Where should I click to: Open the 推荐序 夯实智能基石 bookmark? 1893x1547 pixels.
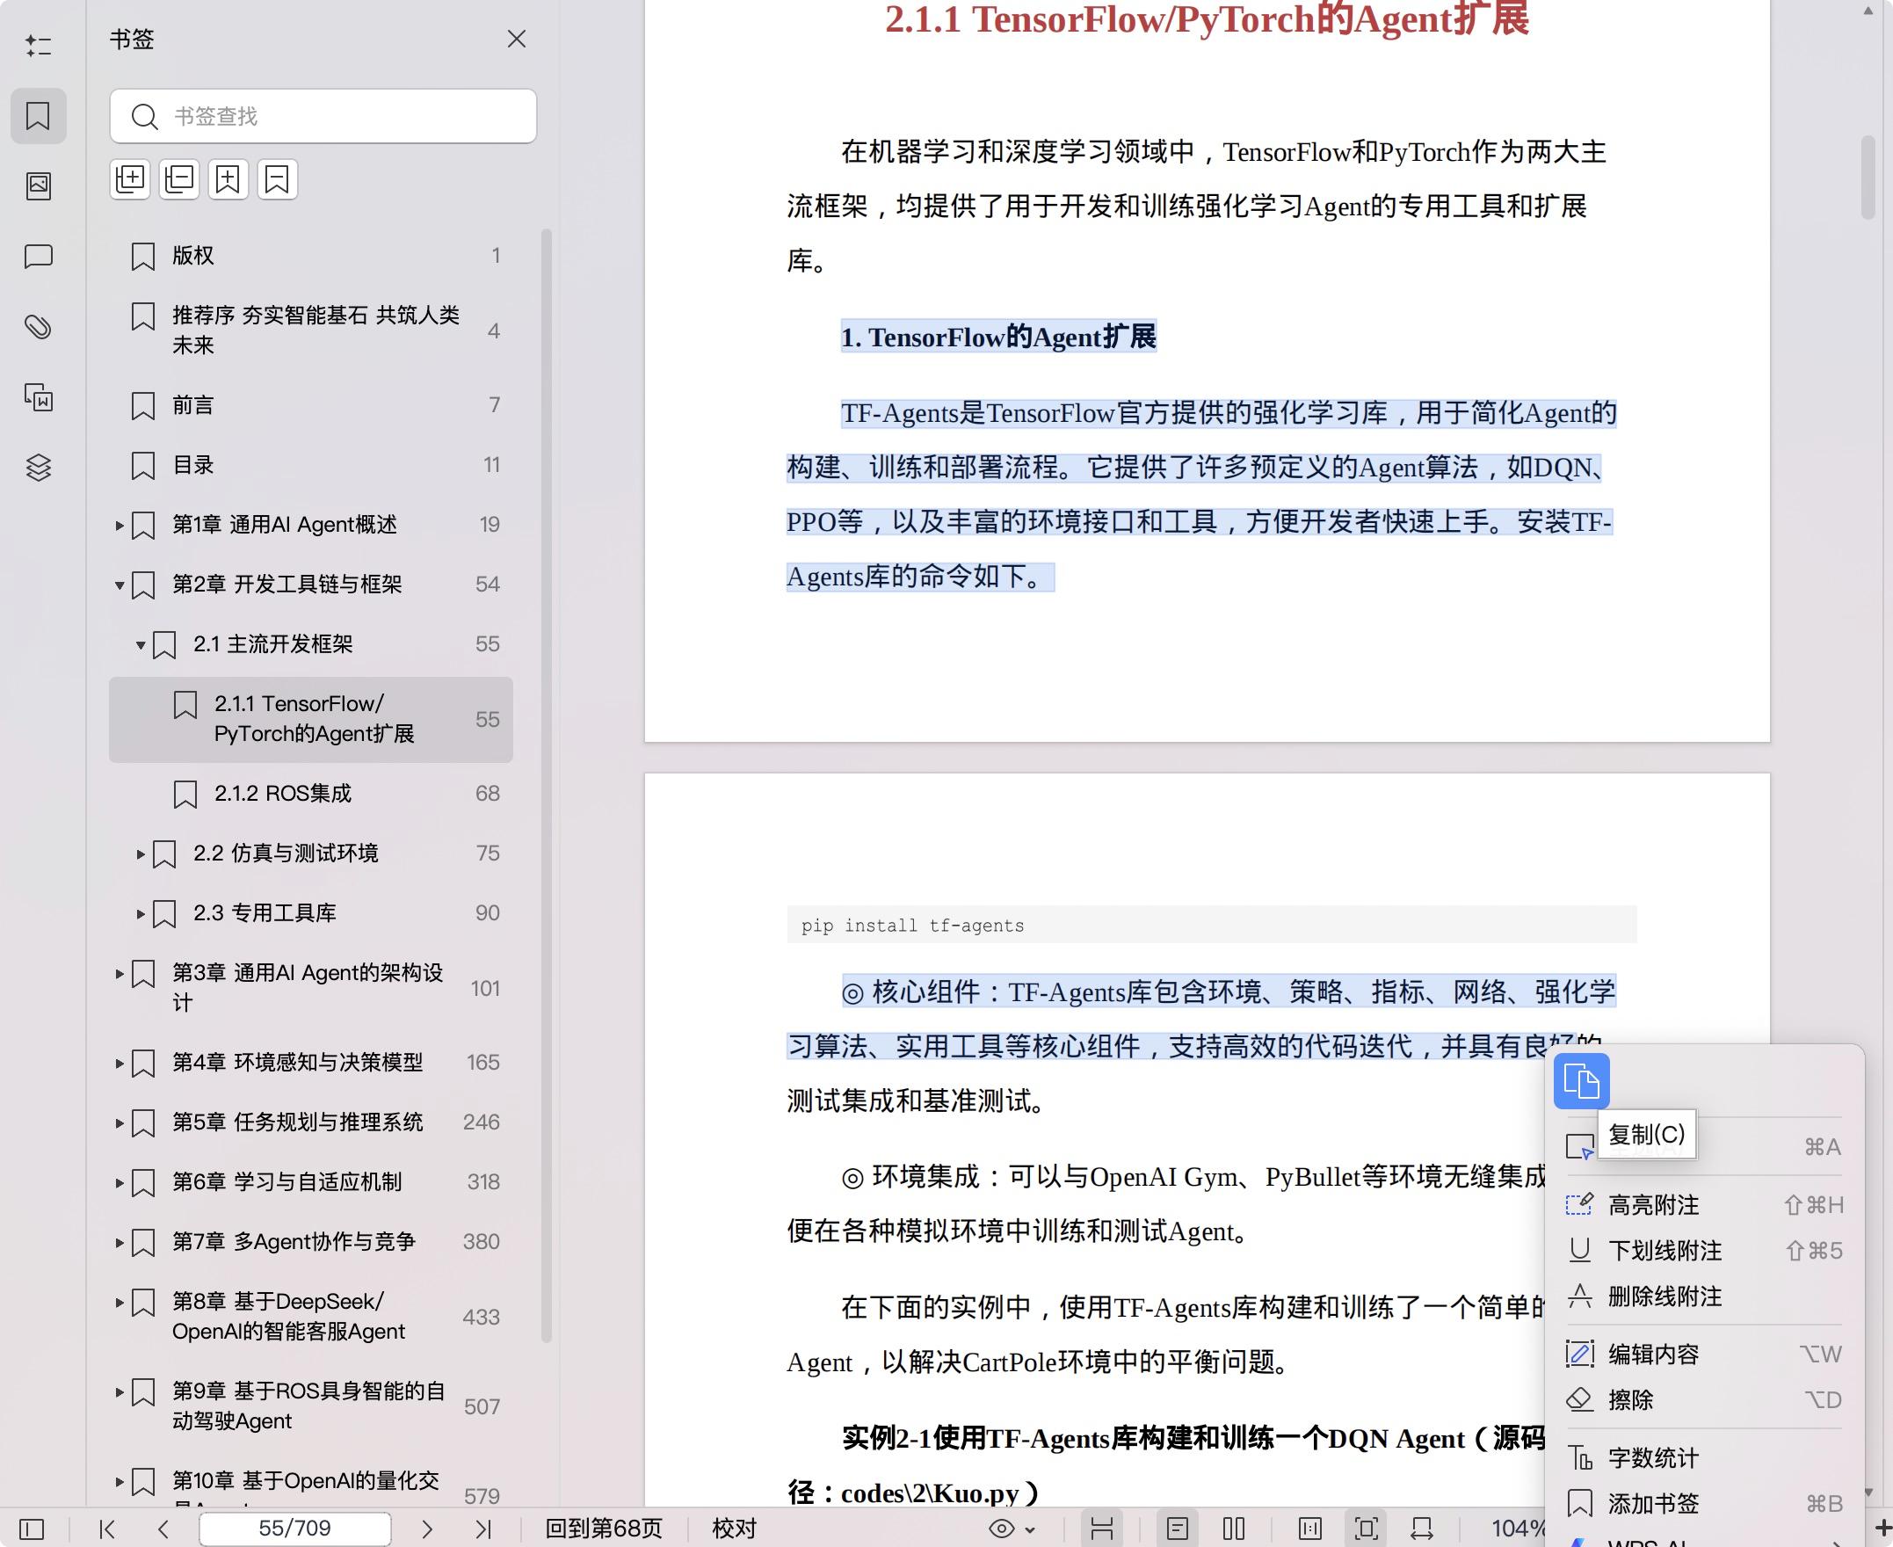coord(311,330)
